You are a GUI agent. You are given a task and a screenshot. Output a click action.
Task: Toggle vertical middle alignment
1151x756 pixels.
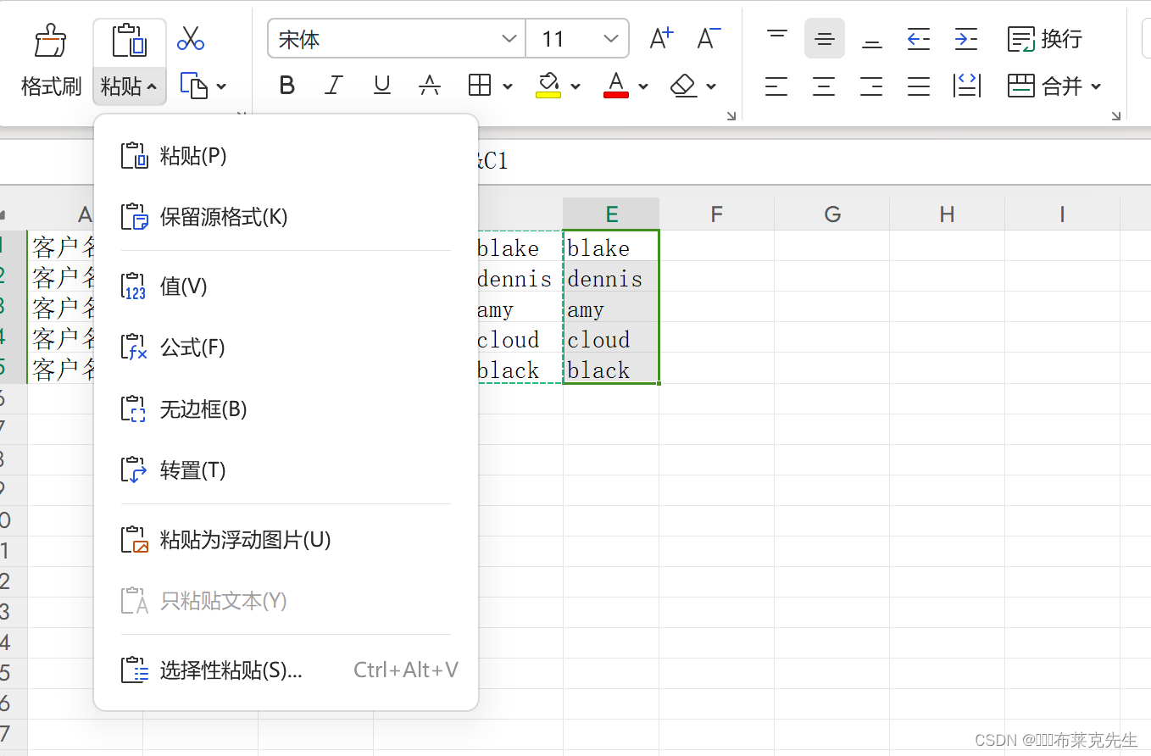coord(825,39)
